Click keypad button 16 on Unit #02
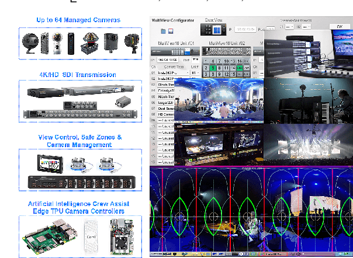353x258 pixels. tap(240, 61)
